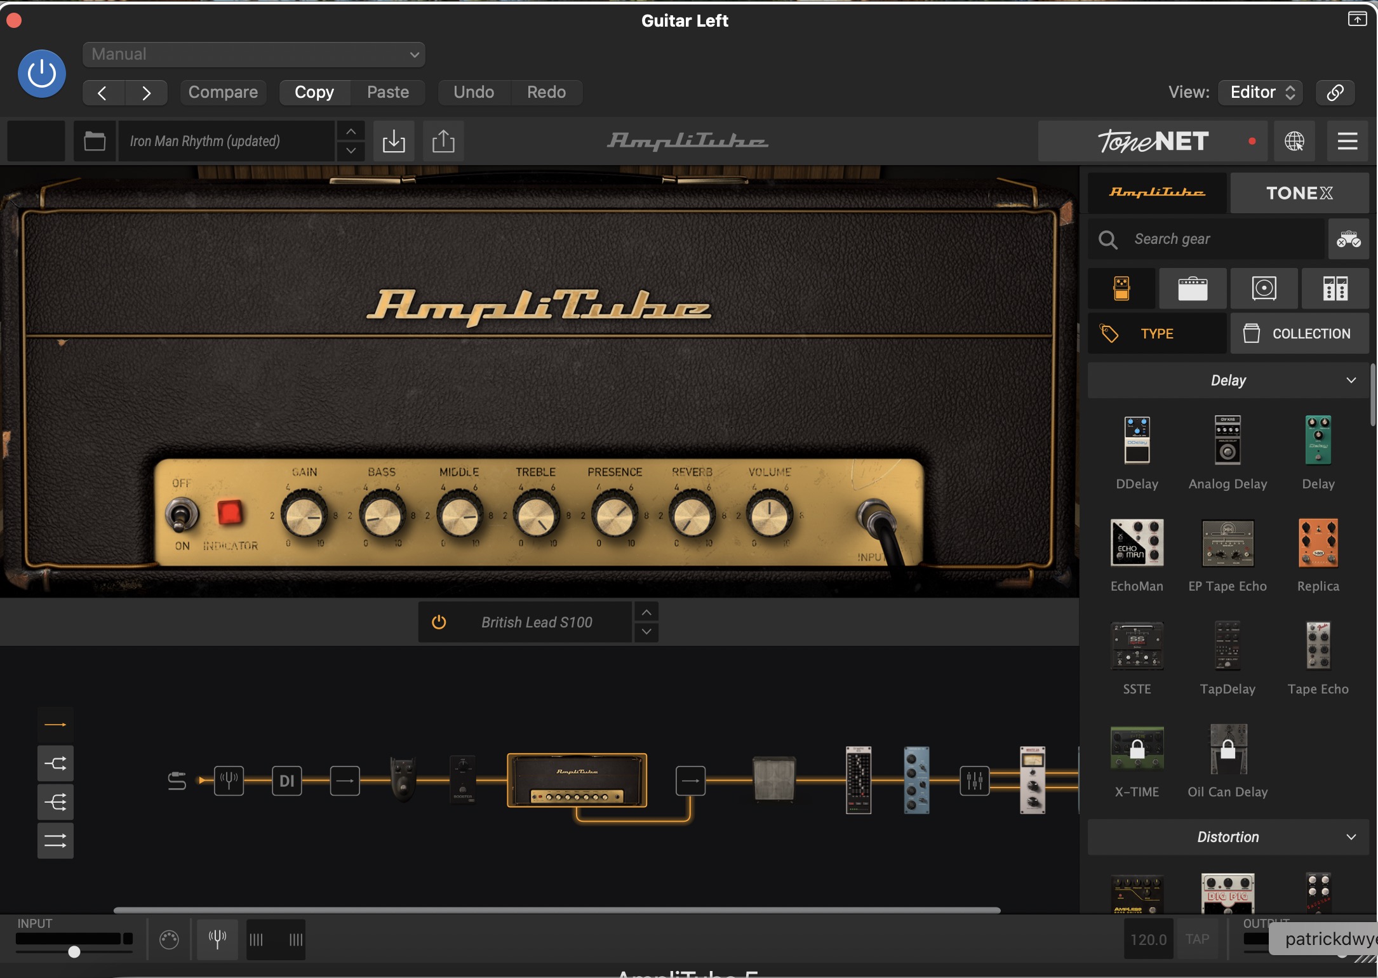The width and height of the screenshot is (1378, 978).
Task: Select the stomp pedal category icon
Action: click(x=1122, y=288)
